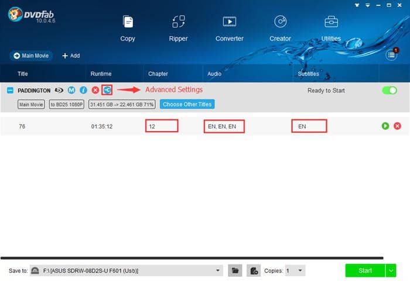Image resolution: width=410 pixels, height=282 pixels.
Task: Click the DVDFab logo
Action: coord(32,15)
